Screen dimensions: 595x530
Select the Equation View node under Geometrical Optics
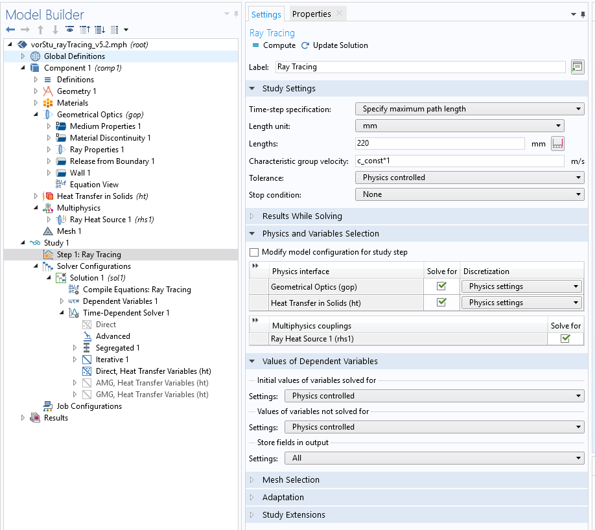(93, 185)
